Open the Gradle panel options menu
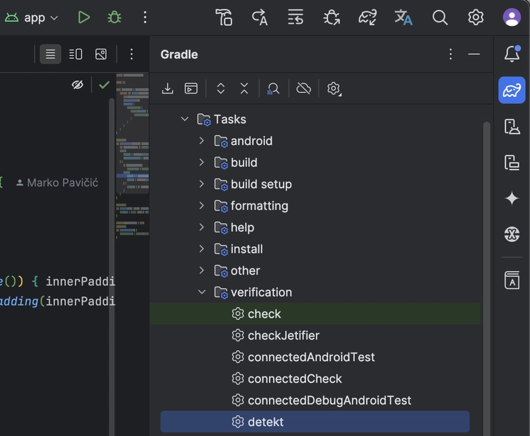 pyautogui.click(x=450, y=54)
